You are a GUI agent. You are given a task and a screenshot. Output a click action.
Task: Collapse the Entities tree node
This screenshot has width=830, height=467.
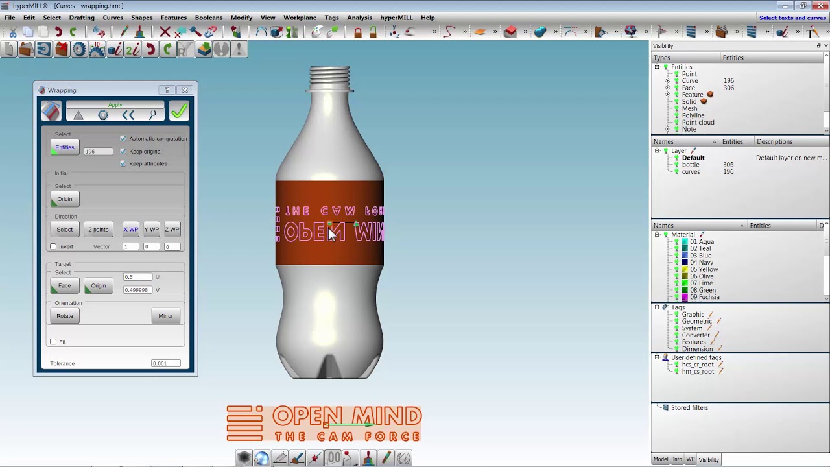point(657,67)
